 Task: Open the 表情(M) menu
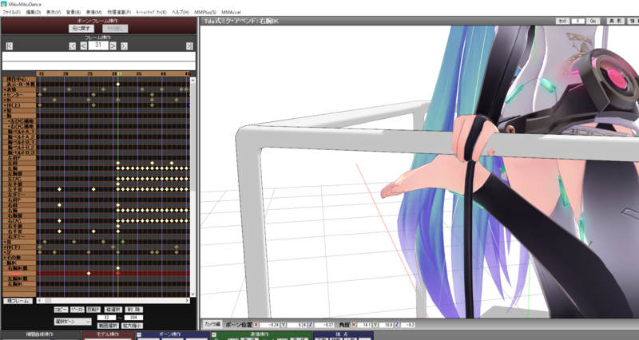click(x=93, y=13)
